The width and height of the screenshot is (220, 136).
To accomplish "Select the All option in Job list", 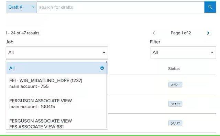I will (x=56, y=68).
